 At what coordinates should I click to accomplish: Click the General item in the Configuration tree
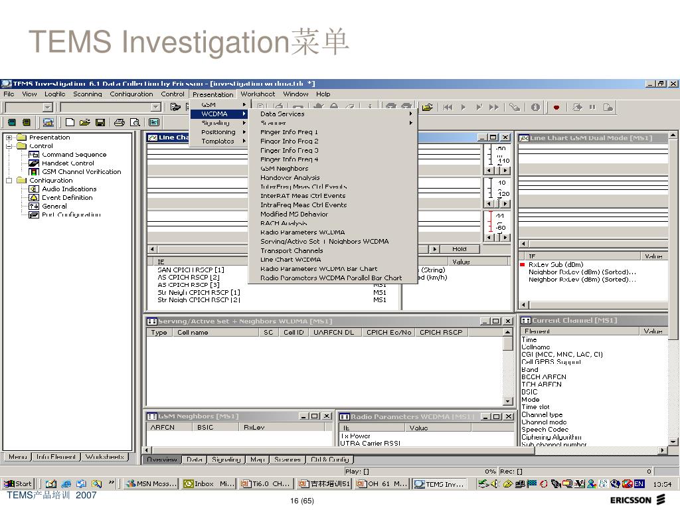pos(54,207)
